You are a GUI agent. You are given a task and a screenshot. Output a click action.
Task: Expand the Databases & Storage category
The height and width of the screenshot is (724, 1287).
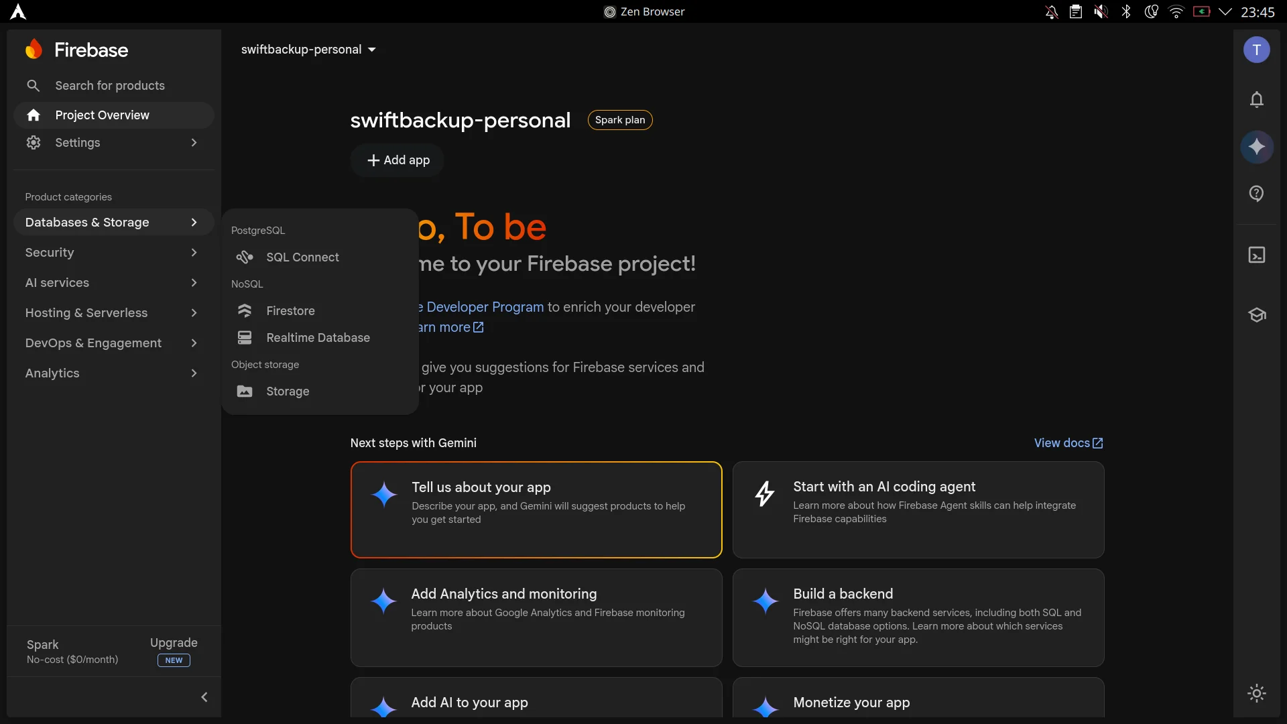pos(114,223)
